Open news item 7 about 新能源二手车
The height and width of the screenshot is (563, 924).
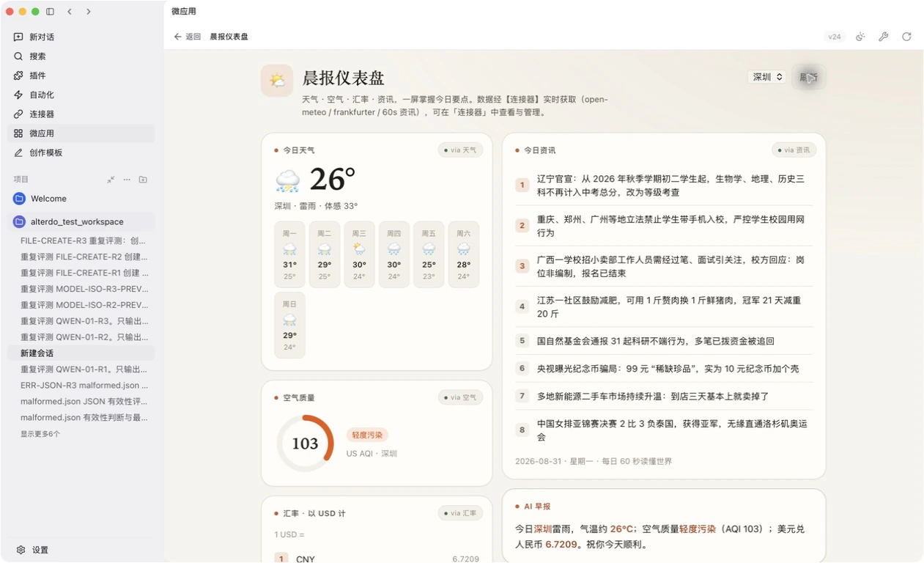tap(664, 396)
